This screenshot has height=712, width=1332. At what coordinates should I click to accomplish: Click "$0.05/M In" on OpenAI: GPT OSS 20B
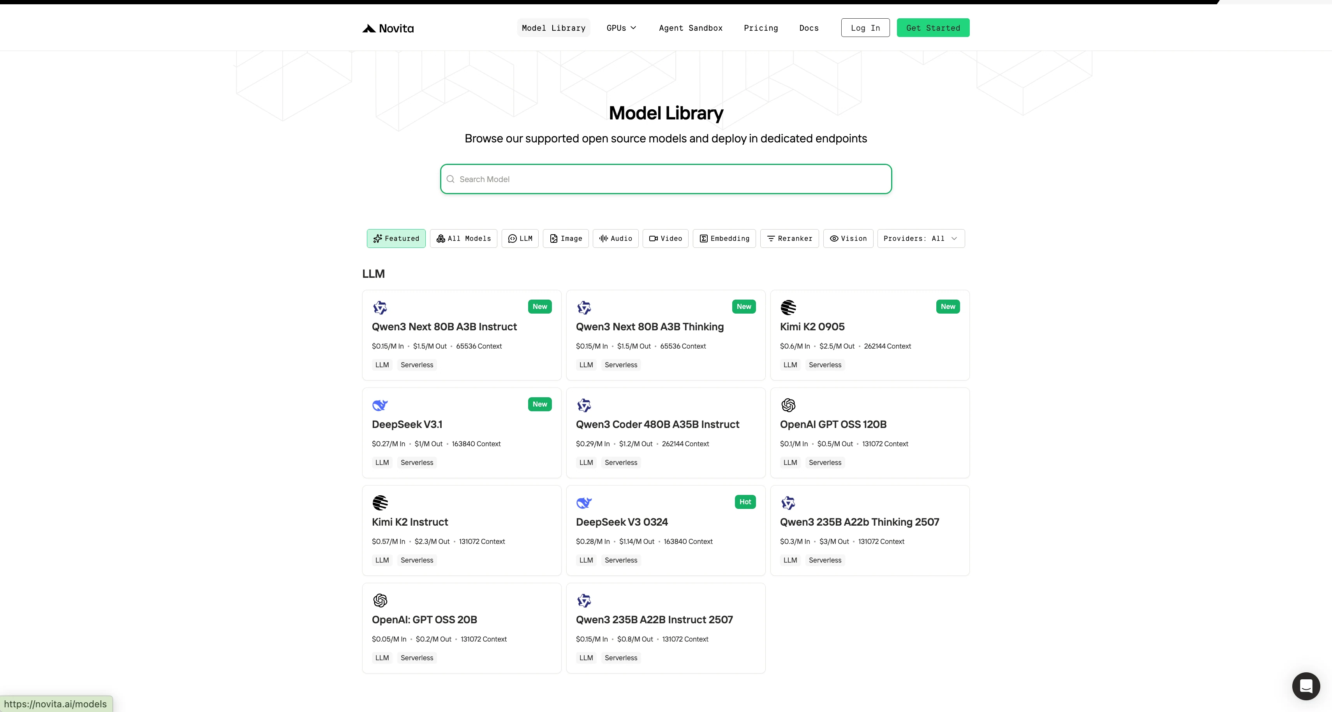tap(389, 639)
